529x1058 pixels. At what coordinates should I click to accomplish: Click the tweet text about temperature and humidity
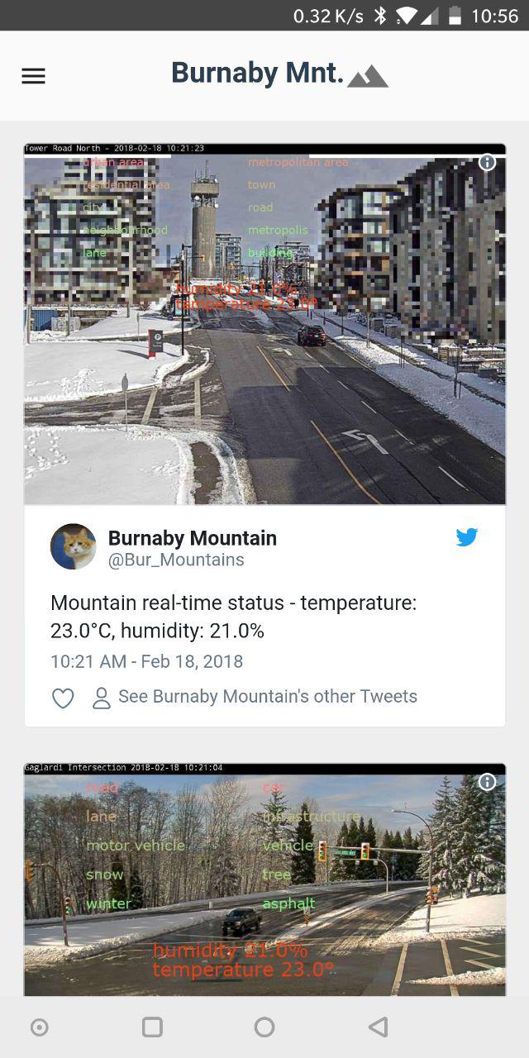(234, 617)
